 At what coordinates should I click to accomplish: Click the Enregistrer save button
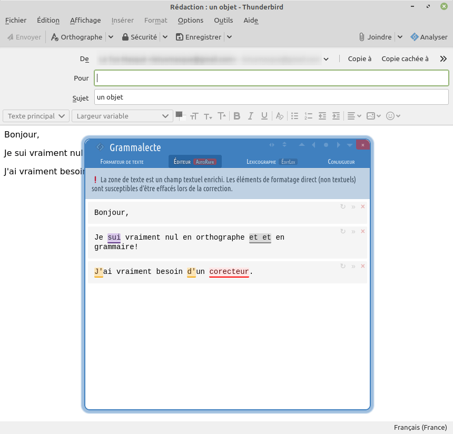point(199,37)
